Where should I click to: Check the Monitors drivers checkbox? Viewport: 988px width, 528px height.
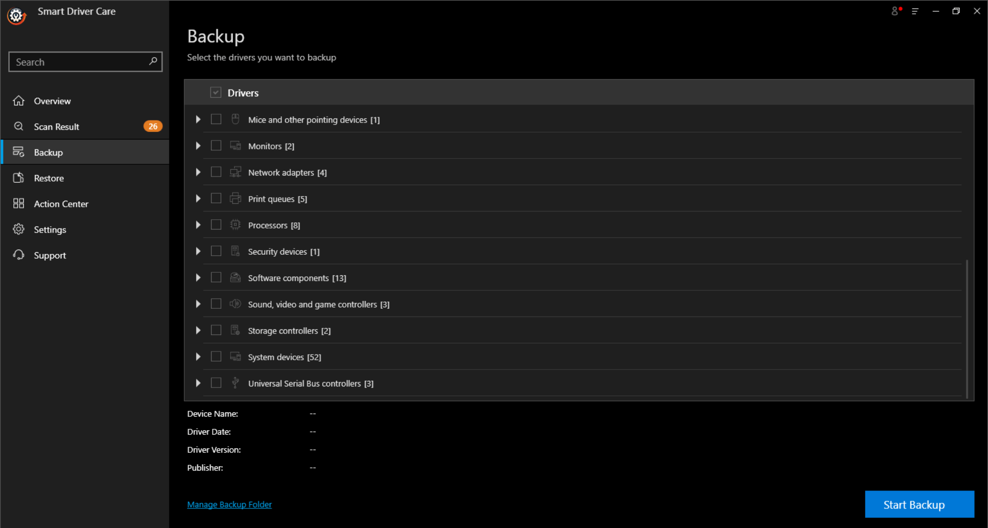point(216,146)
